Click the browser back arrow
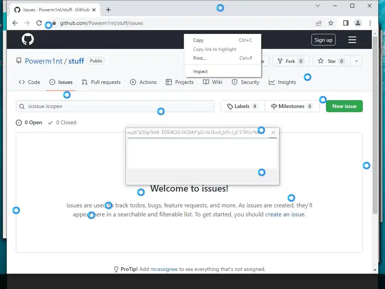Screen dimensions: 385x289 (x=15, y=23)
